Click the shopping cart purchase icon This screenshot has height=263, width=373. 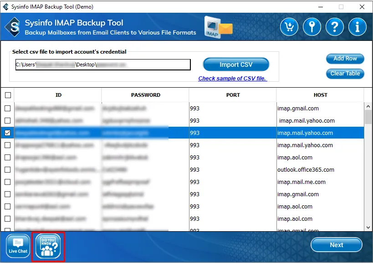(x=290, y=27)
